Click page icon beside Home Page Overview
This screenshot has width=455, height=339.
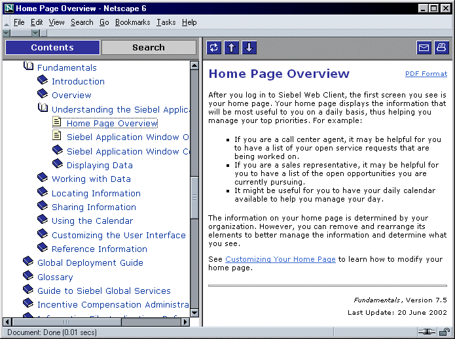point(56,122)
